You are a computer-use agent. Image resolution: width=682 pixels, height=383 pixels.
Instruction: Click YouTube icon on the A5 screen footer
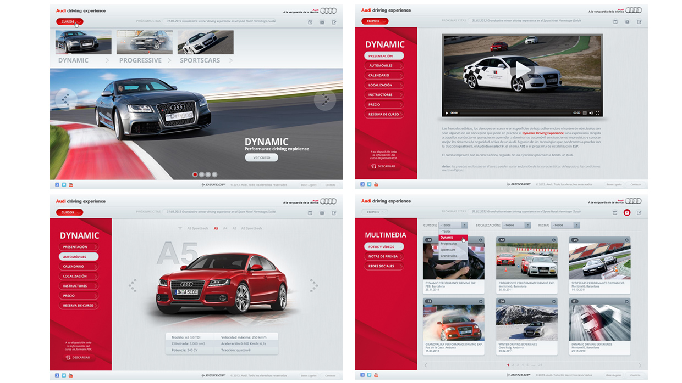(x=70, y=375)
